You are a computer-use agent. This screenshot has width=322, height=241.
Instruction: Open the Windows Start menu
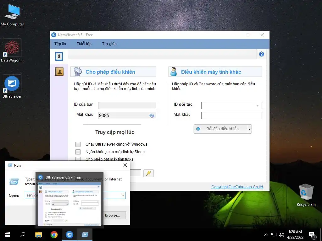(8, 235)
